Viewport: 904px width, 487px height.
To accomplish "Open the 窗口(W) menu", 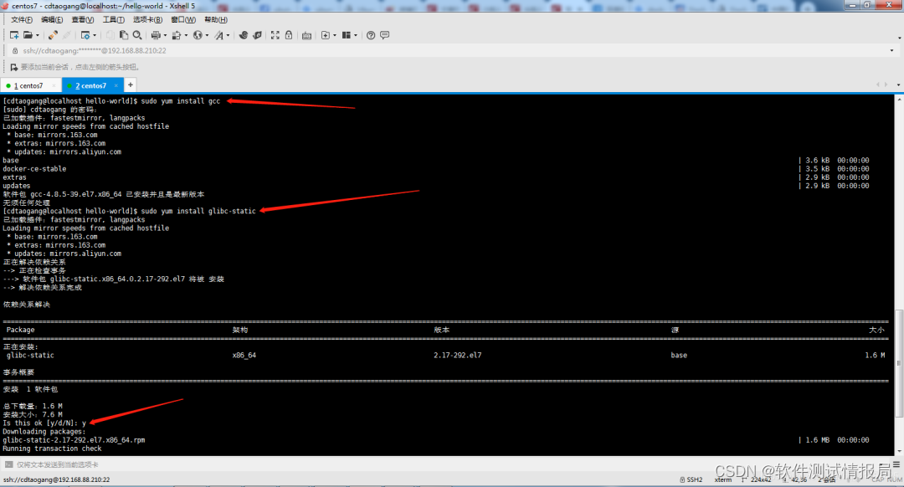I will 183,19.
